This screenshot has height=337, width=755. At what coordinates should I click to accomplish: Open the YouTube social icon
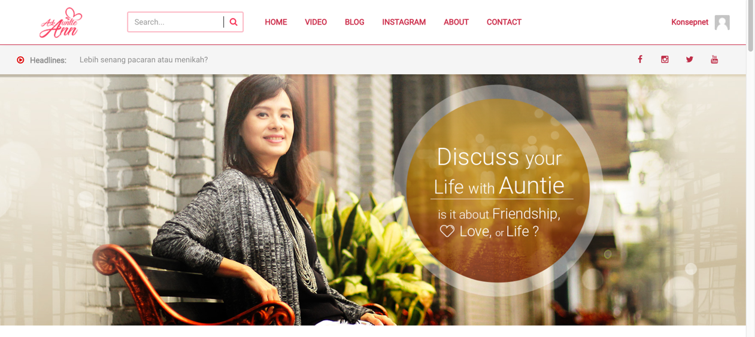tap(714, 59)
